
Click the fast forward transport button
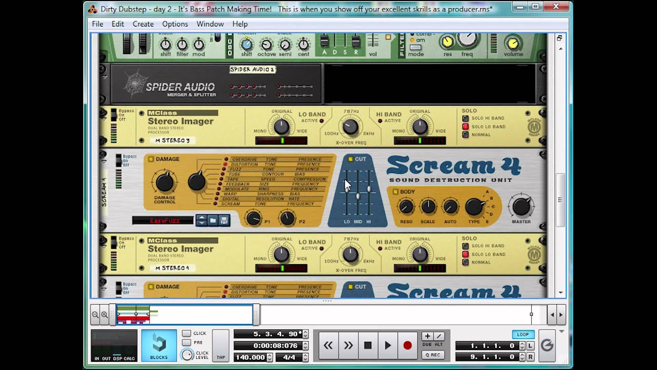point(348,345)
